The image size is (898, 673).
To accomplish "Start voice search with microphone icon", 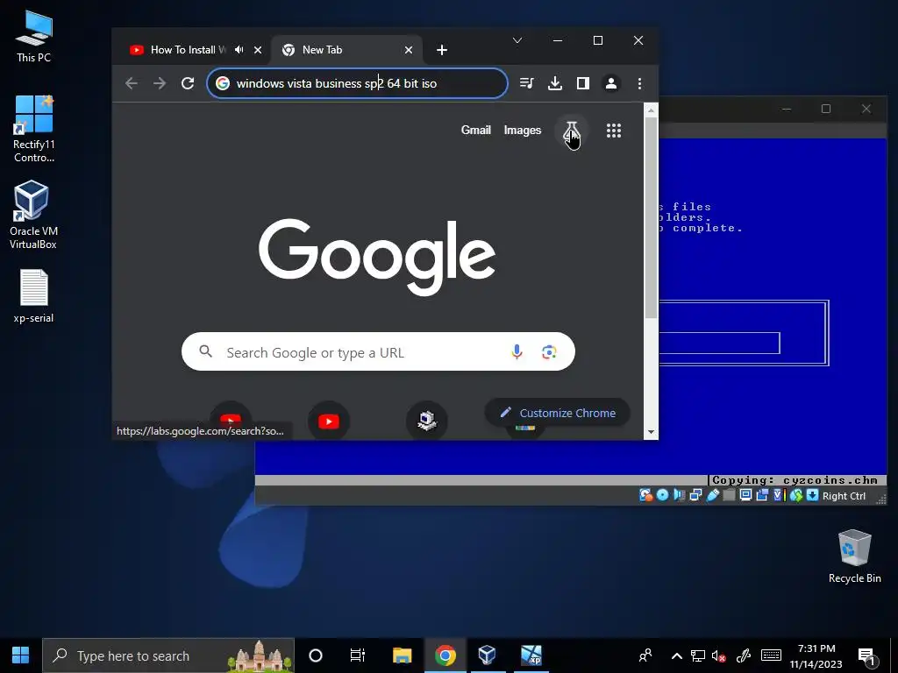I will (517, 352).
